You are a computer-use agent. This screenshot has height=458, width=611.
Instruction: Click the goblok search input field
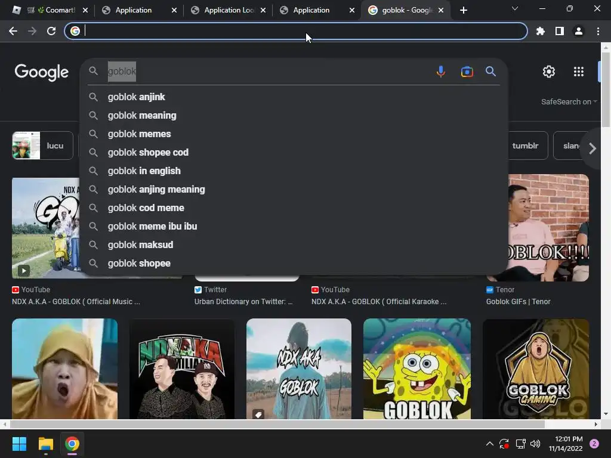[269, 72]
